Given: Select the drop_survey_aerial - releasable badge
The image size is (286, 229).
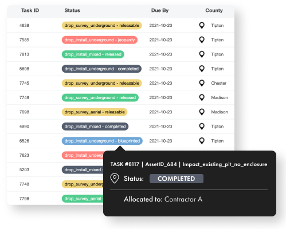Looking at the screenshot, I should tap(95, 112).
